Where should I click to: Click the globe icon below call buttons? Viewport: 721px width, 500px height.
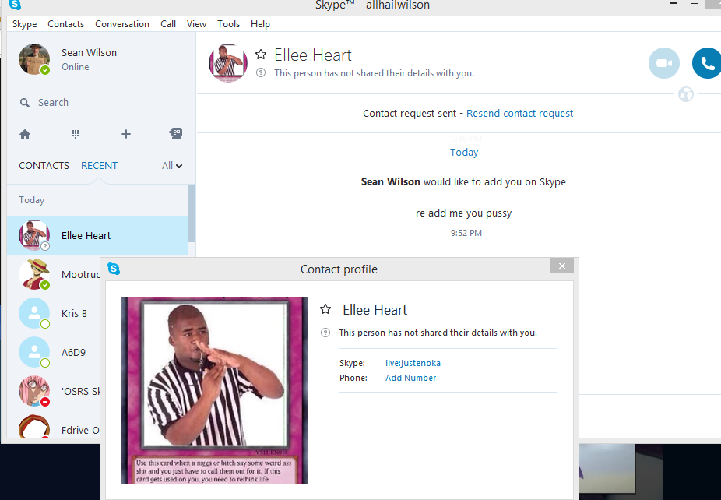(686, 94)
